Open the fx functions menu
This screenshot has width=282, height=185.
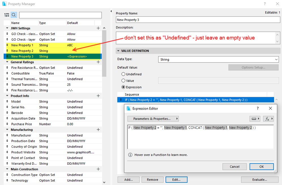click(268, 119)
